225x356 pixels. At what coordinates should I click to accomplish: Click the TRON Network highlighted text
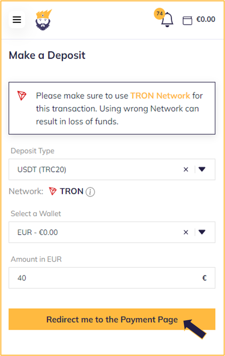[x=160, y=96]
